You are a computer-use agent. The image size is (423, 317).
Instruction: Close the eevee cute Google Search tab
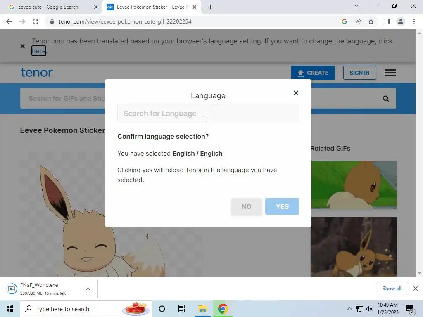point(96,7)
